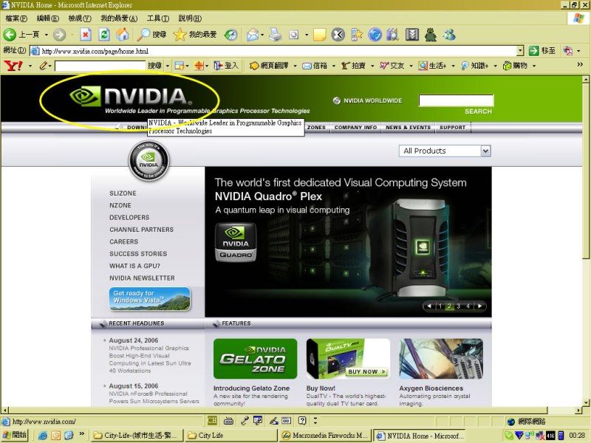Go to the Home page icon
Viewport: 591px width, 443px height.
(122, 35)
